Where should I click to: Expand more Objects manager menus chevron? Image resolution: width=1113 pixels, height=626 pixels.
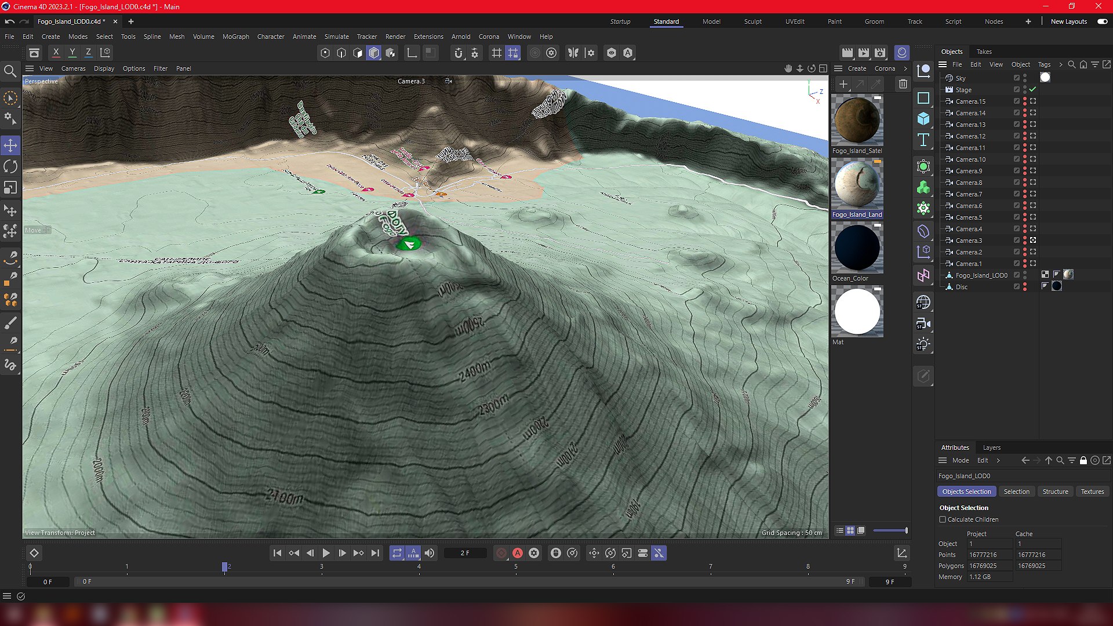coord(1061,64)
